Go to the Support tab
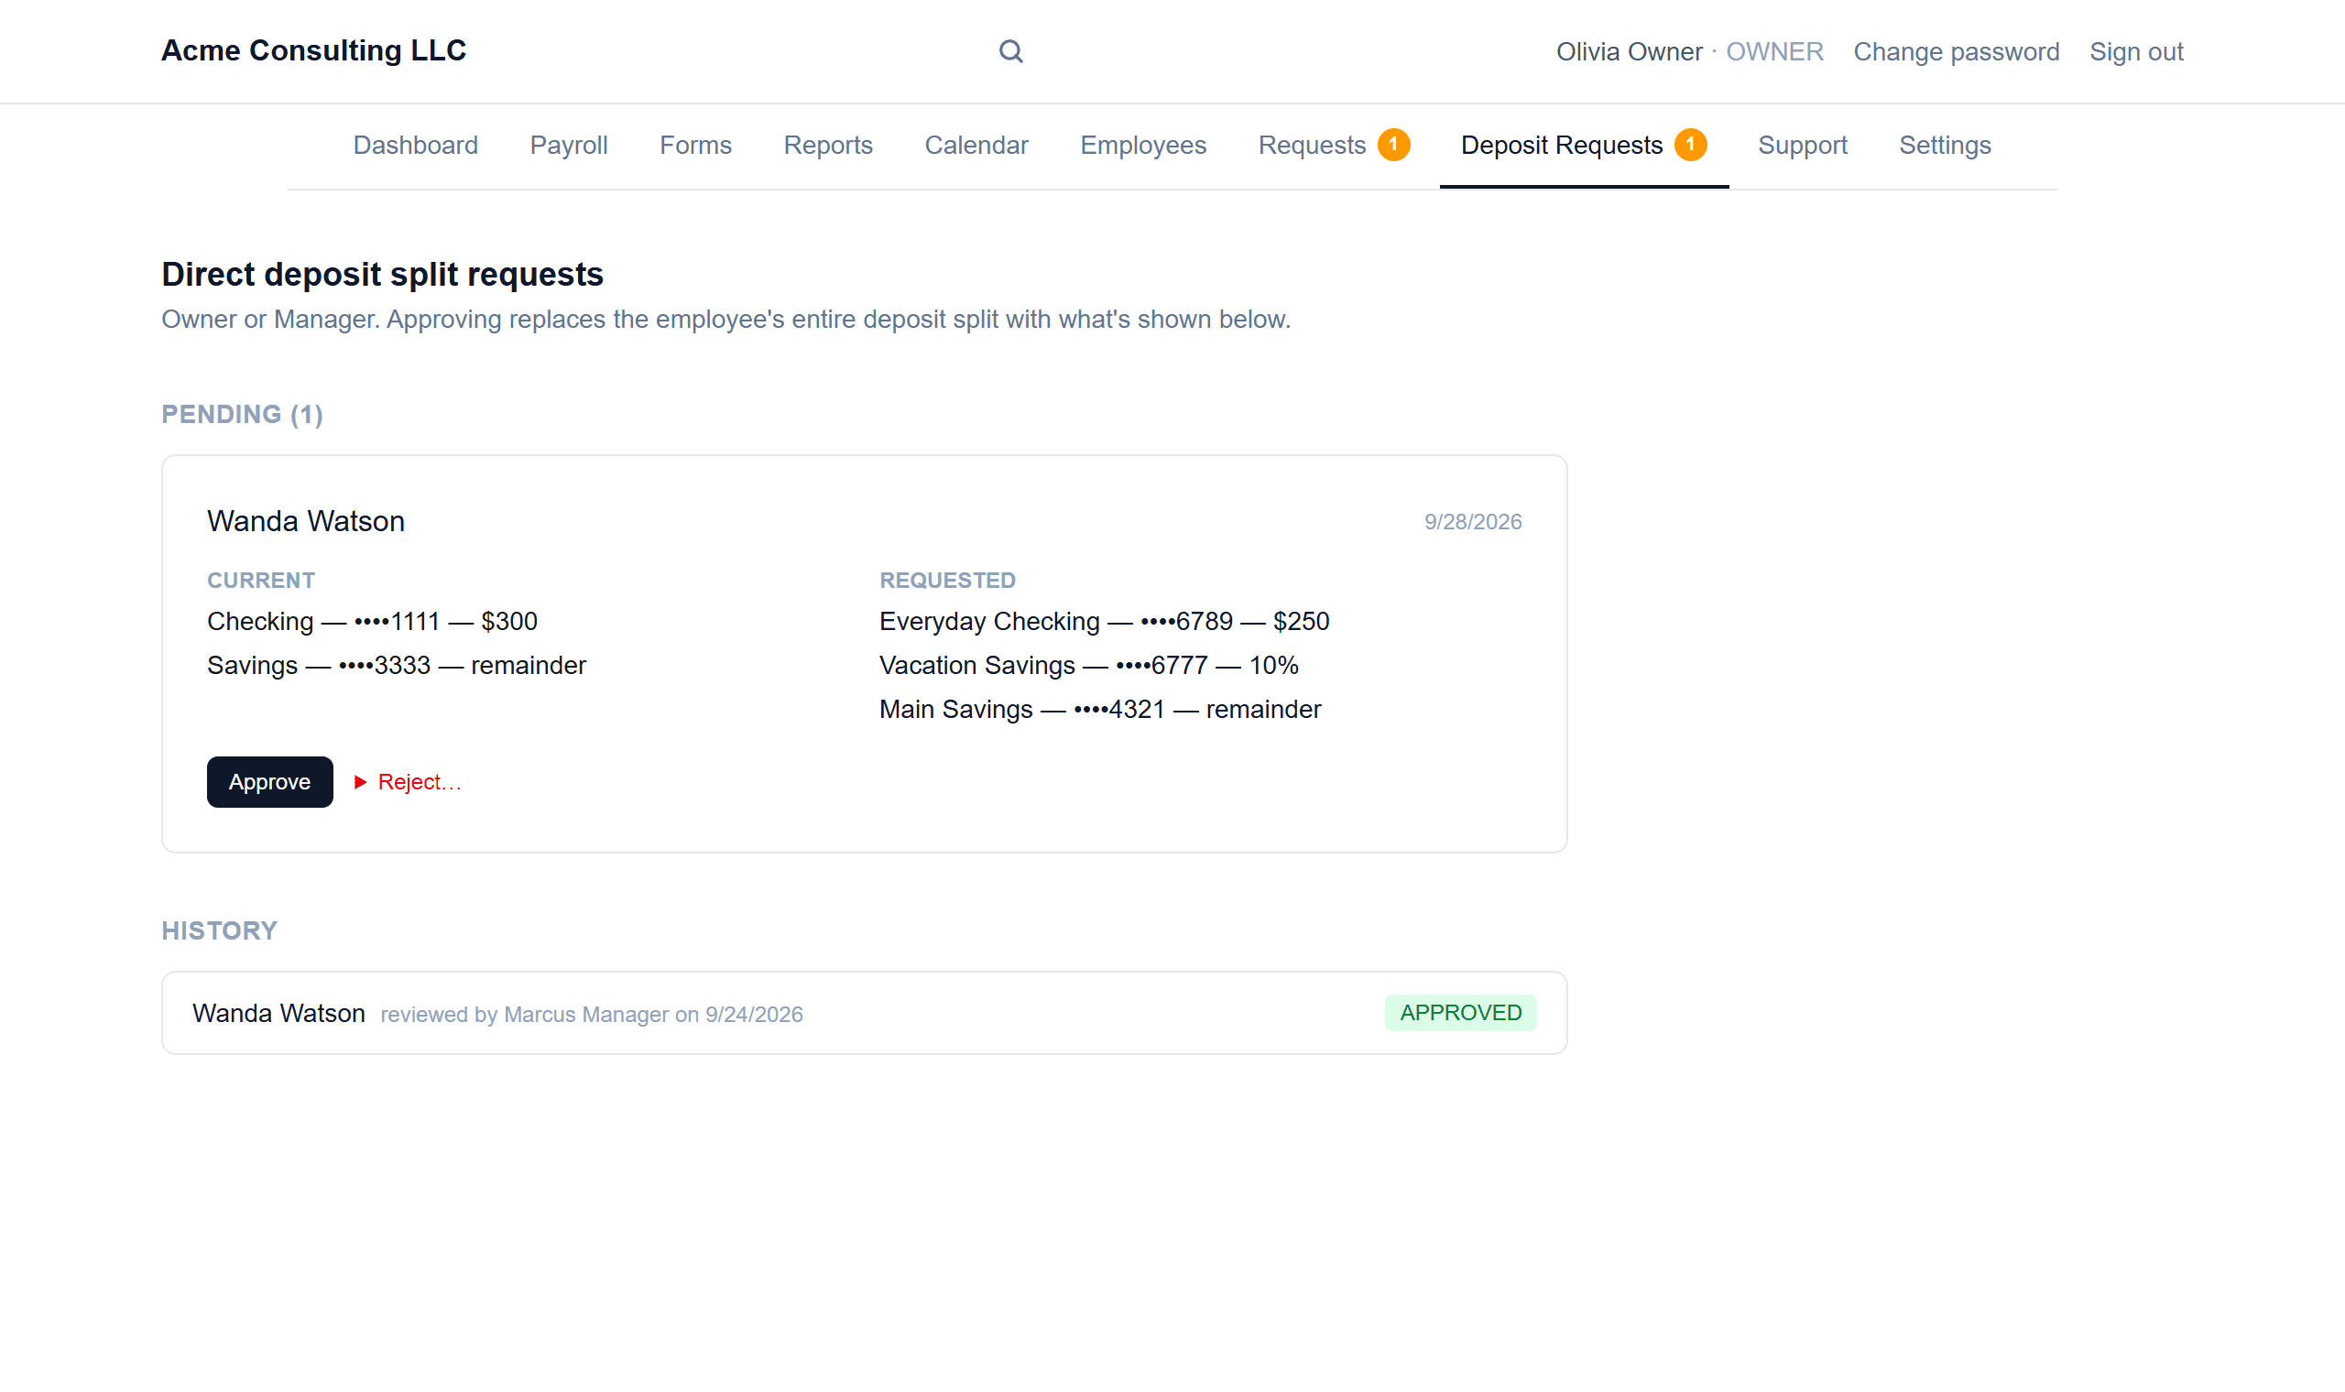The image size is (2345, 1392). point(1802,146)
